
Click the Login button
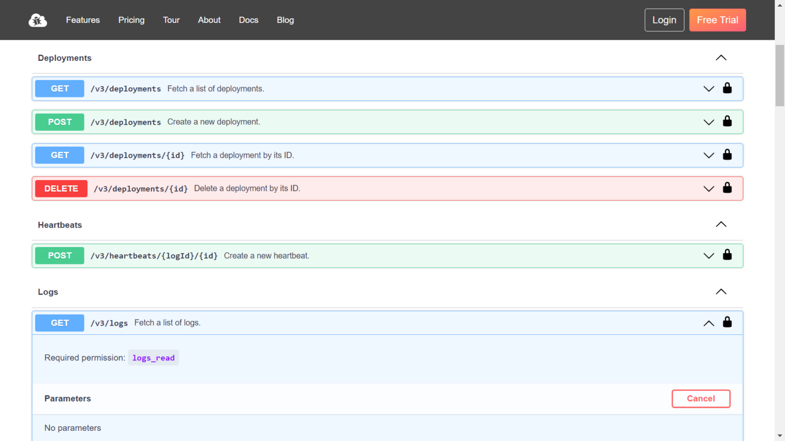[x=664, y=20]
